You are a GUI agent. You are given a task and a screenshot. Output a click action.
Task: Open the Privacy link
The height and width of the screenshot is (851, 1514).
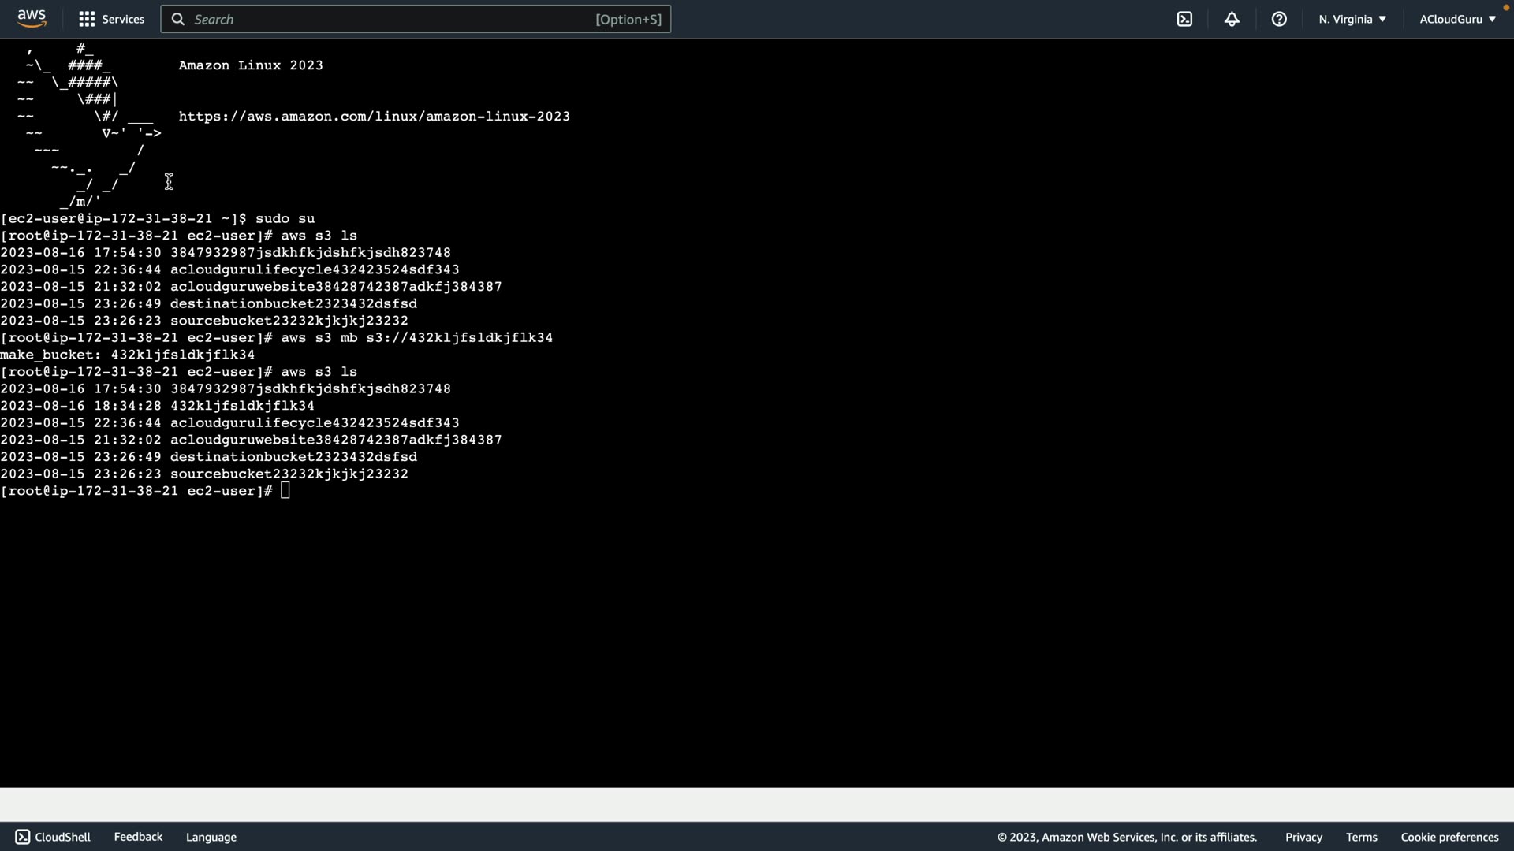click(x=1303, y=837)
